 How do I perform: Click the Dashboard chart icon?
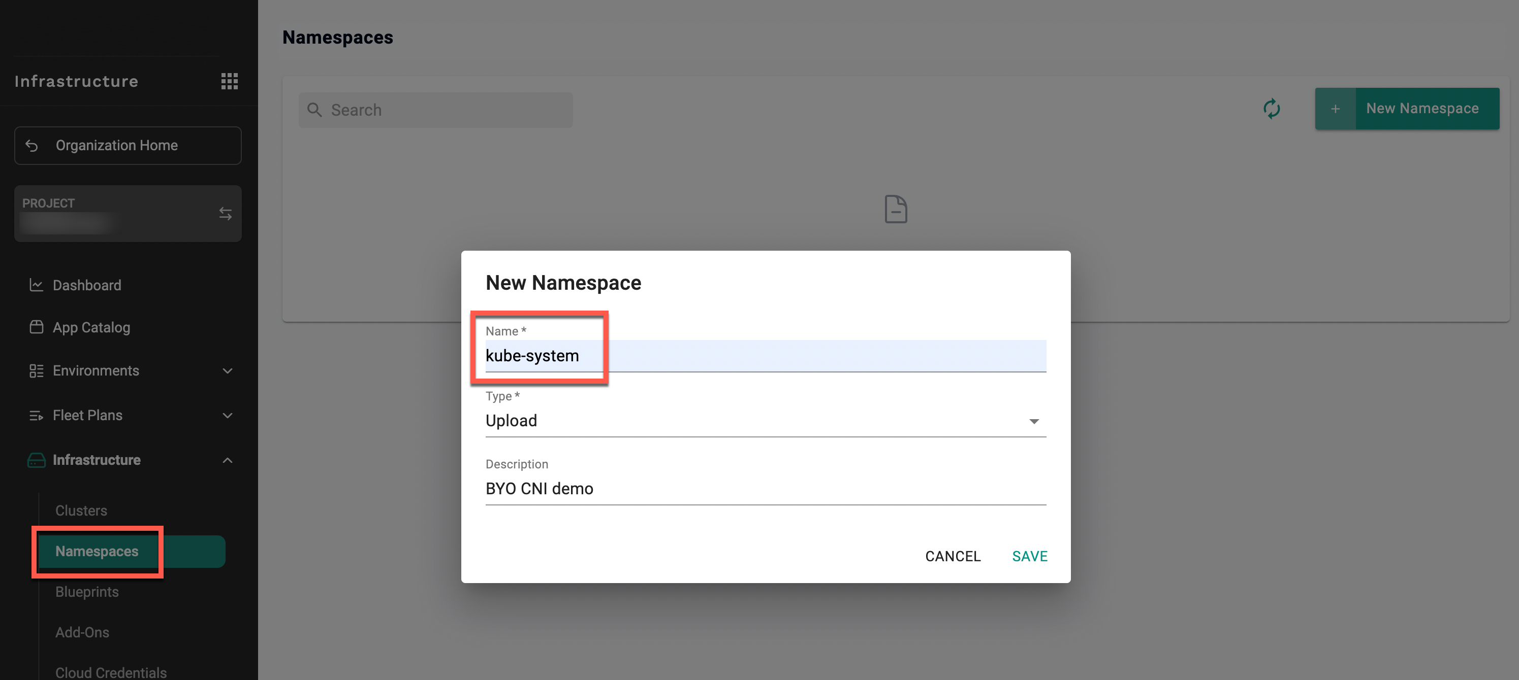pos(36,285)
